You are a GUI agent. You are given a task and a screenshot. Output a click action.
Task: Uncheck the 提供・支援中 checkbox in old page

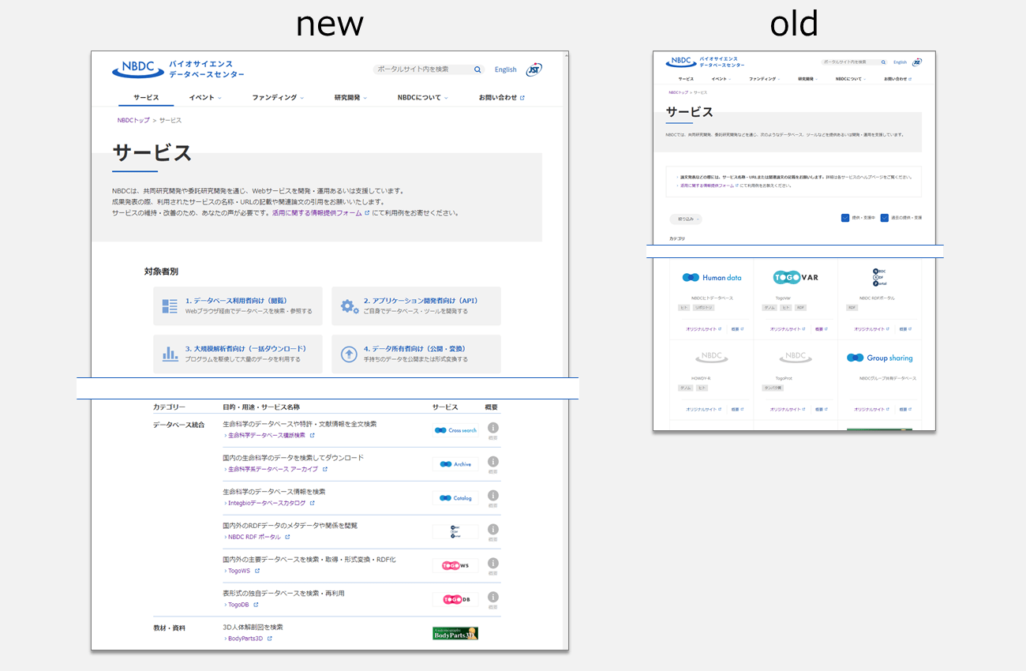[845, 218]
